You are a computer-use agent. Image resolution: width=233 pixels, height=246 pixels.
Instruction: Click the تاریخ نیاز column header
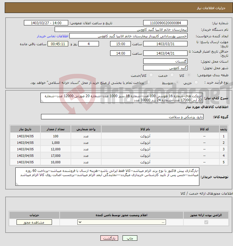pos(25,129)
